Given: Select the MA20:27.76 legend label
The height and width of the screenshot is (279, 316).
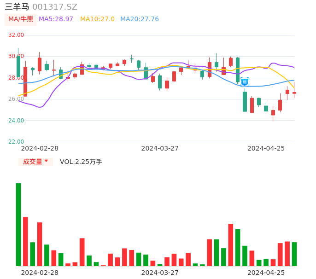Looking at the screenshot, I should coord(139,19).
